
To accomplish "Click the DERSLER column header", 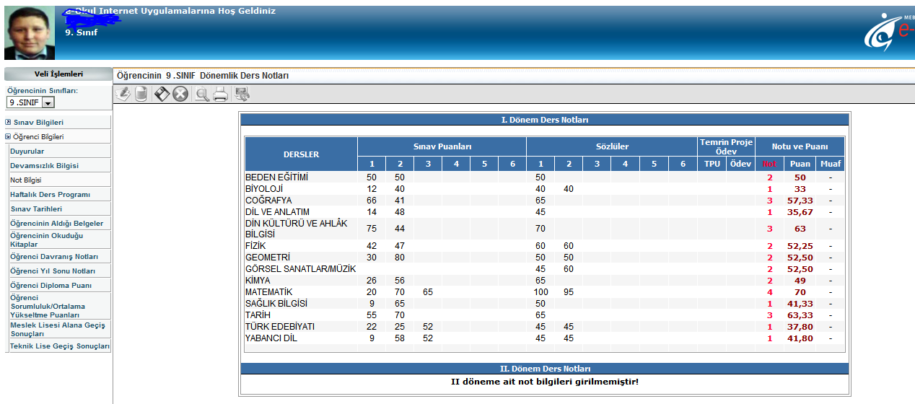I will click(x=301, y=154).
